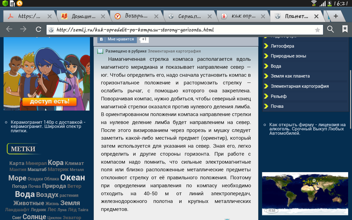Tap the orange circle notification icon
This screenshot has width=352, height=220.
coord(19,4)
